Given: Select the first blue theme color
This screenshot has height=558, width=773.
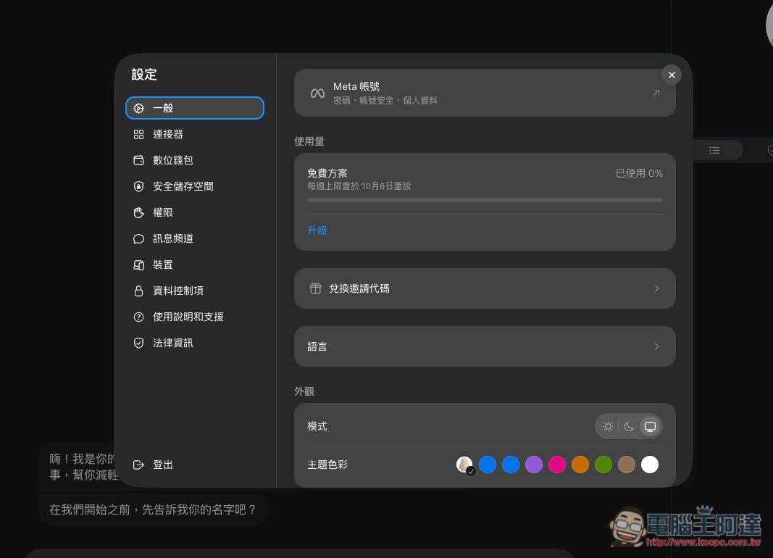Looking at the screenshot, I should point(488,465).
